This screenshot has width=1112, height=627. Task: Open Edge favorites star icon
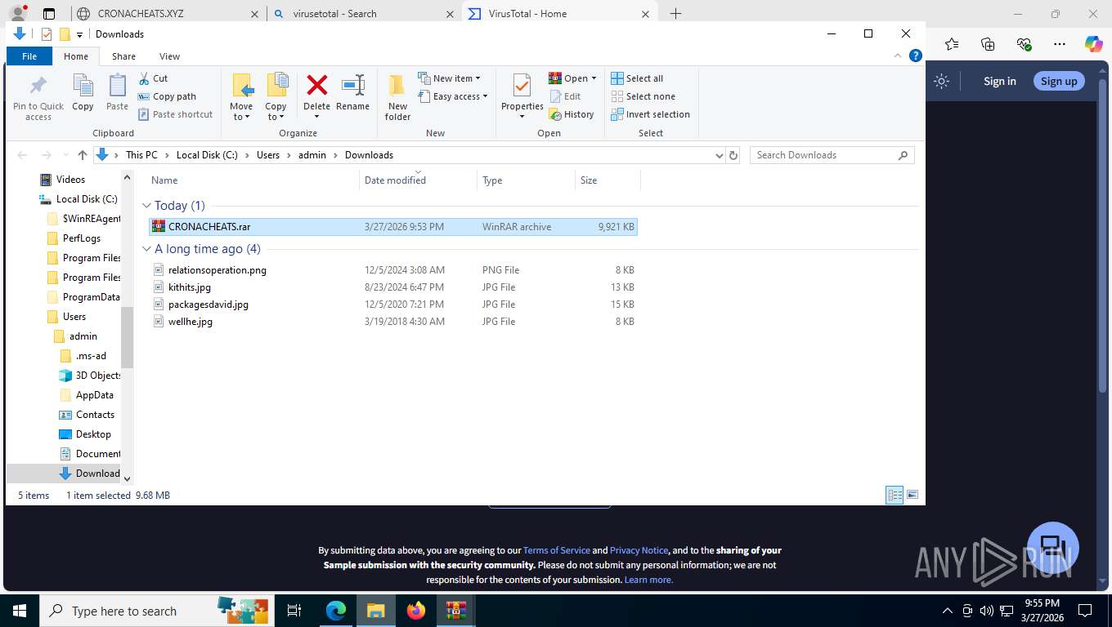[952, 44]
